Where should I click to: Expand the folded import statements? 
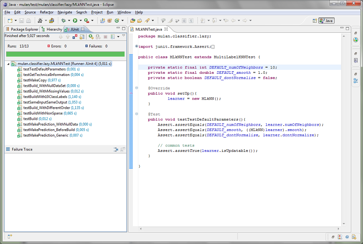tap(136, 46)
